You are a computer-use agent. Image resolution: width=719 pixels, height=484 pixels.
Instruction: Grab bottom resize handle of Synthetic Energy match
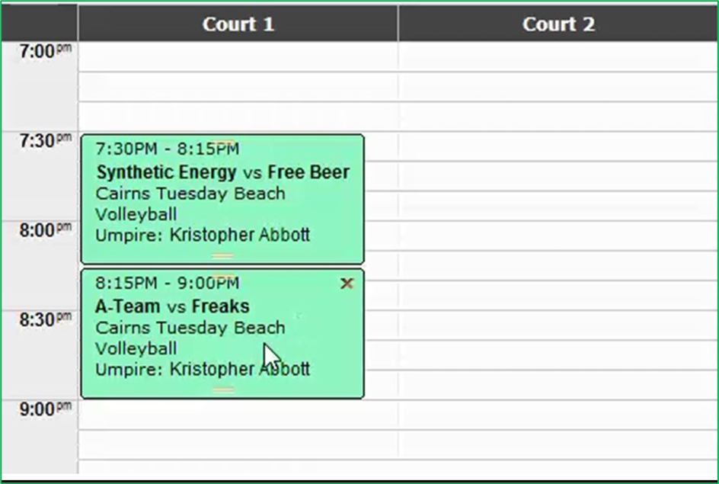click(x=223, y=255)
